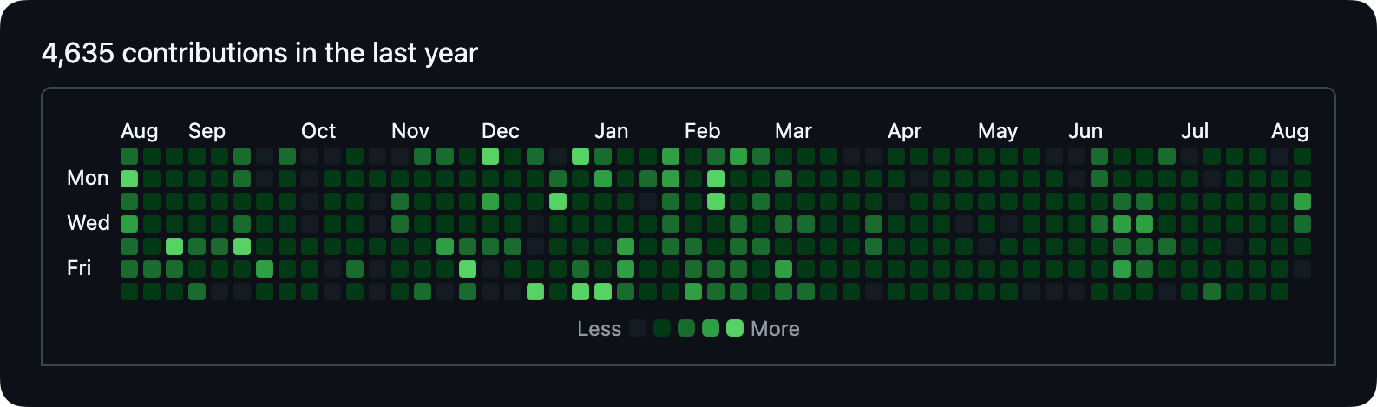The height and width of the screenshot is (407, 1377).
Task: Click the last 'Aug' month label at the right
Action: [1290, 131]
